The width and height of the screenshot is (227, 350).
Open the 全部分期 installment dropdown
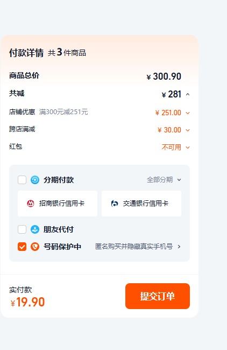coord(164,180)
